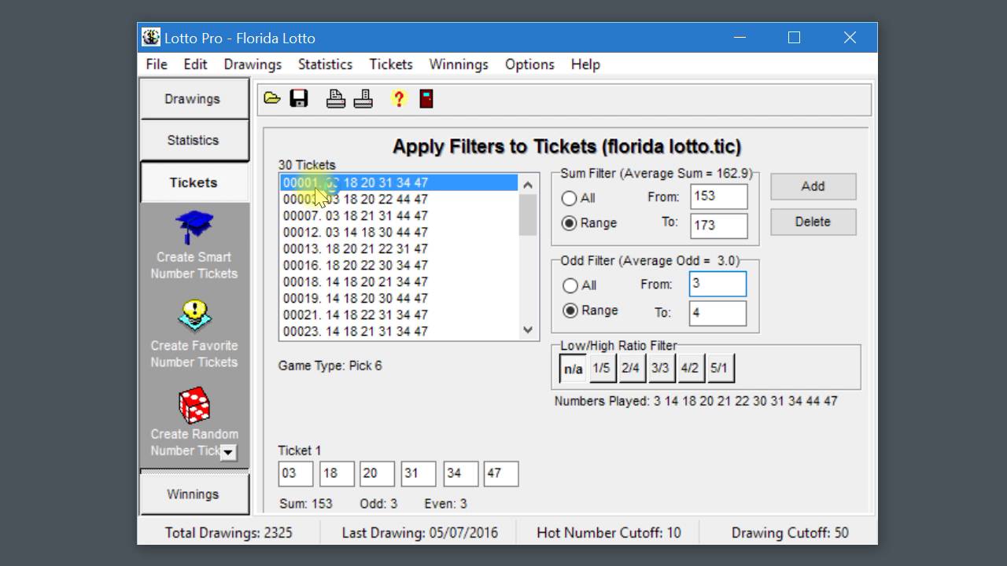Viewport: 1007px width, 566px height.
Task: Open the File menu
Action: click(x=157, y=64)
